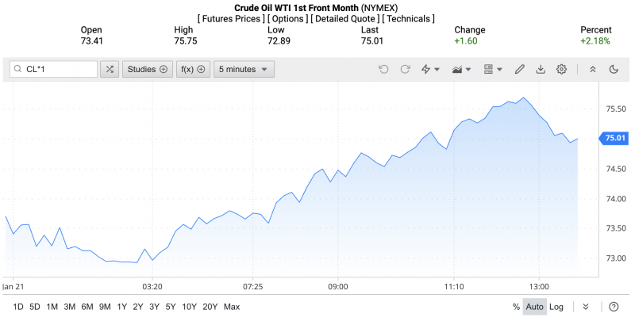Select the 1Y time range
Screen dimensions: 635x321
pyautogui.click(x=121, y=307)
